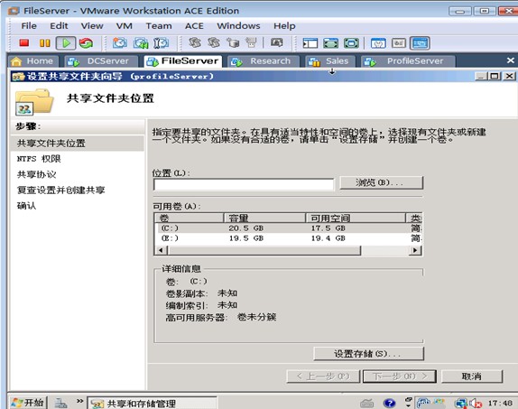Click the 共享和存储管理 taskbar button
This screenshot has height=409, width=518.
tap(152, 403)
